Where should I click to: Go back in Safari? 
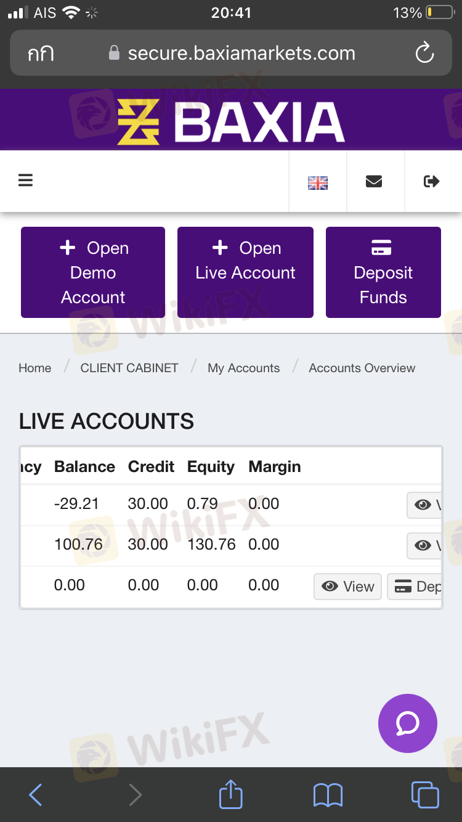pyautogui.click(x=36, y=795)
